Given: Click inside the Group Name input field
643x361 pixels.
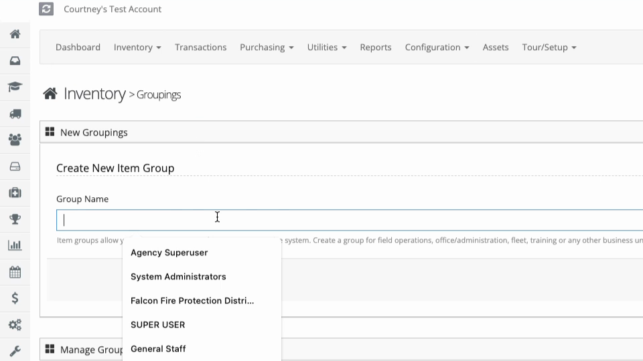Looking at the screenshot, I should [350, 220].
